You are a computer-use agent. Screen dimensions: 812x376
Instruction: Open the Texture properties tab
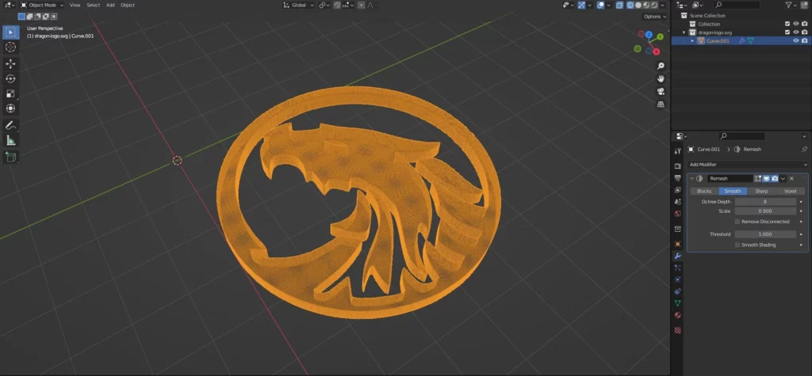677,330
